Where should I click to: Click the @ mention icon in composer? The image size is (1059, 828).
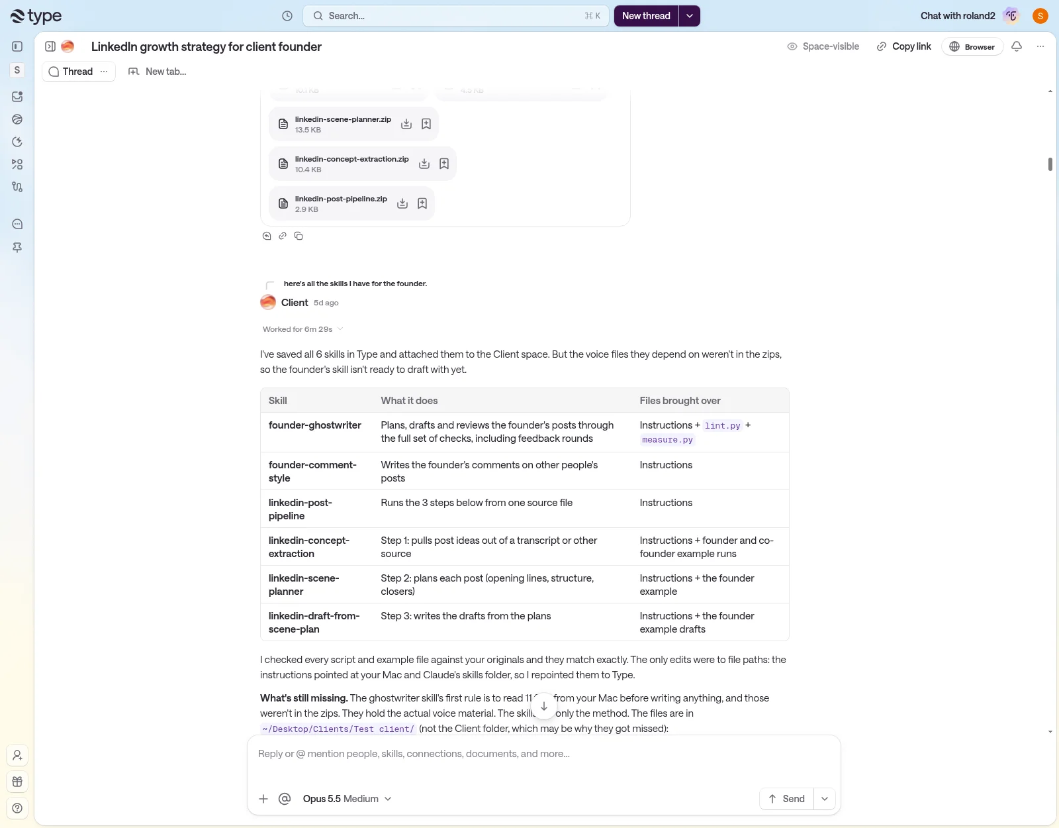(x=285, y=799)
